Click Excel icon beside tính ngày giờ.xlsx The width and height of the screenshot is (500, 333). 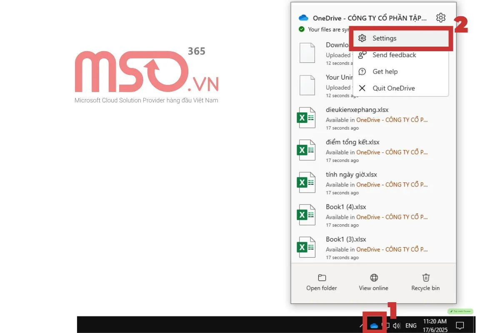coord(306,182)
